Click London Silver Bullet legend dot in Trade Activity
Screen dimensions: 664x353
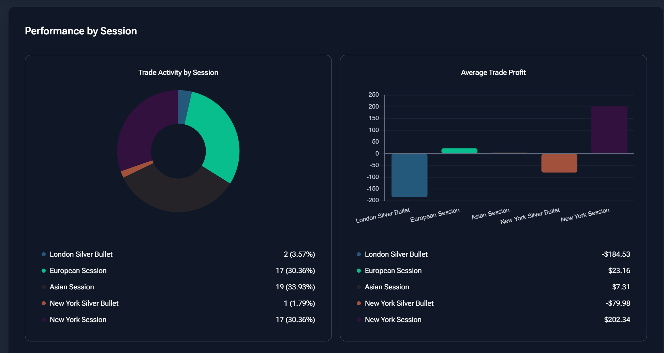coord(44,254)
